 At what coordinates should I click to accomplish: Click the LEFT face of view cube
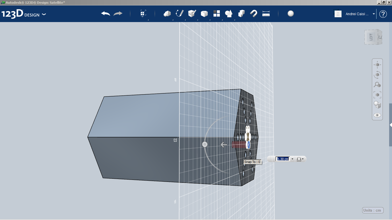tap(371, 37)
